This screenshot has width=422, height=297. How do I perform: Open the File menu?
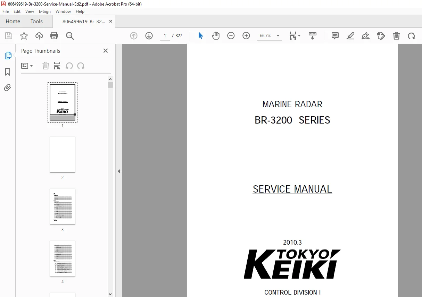6,11
